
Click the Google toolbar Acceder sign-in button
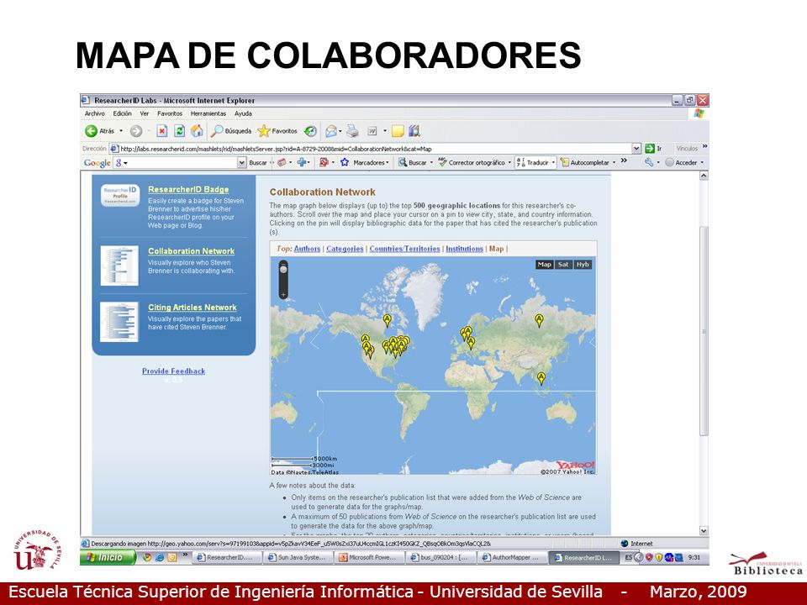pyautogui.click(x=684, y=162)
